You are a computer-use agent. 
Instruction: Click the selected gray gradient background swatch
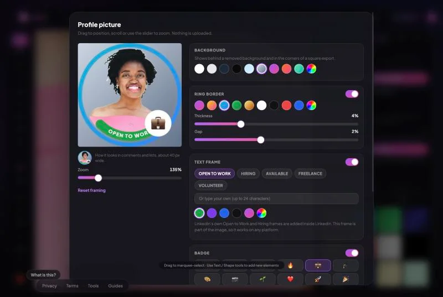(x=261, y=69)
